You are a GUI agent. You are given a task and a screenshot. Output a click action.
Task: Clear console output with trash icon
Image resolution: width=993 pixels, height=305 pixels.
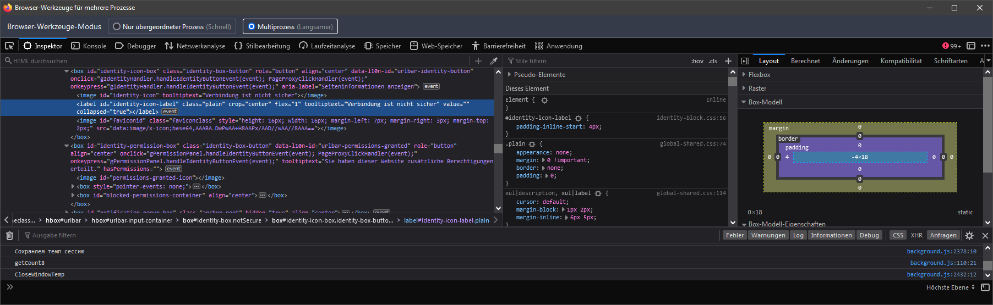(9, 235)
